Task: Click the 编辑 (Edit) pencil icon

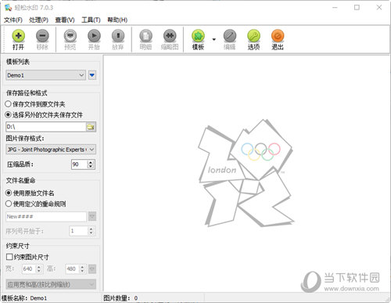Action: (230, 35)
